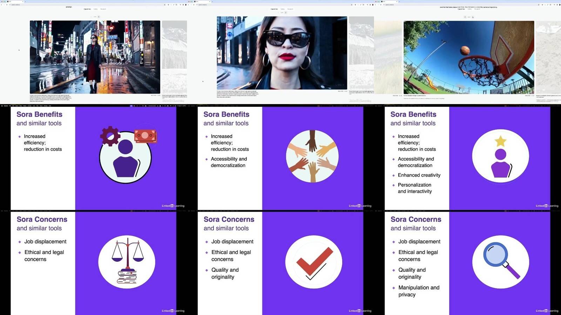Switch to the Safety tab above the sunglasses close-up video
Screen dimensions: 561x315
point(283,9)
